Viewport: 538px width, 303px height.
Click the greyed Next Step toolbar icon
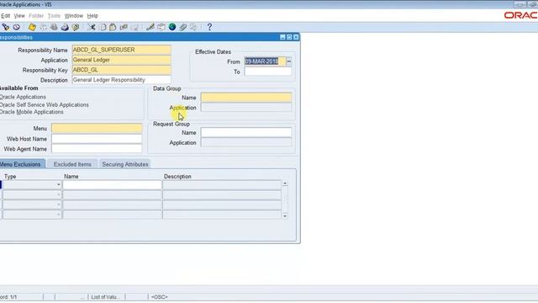point(43,27)
